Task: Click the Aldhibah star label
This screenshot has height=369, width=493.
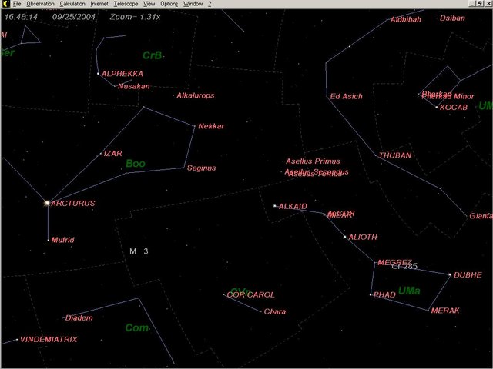Action: click(406, 19)
